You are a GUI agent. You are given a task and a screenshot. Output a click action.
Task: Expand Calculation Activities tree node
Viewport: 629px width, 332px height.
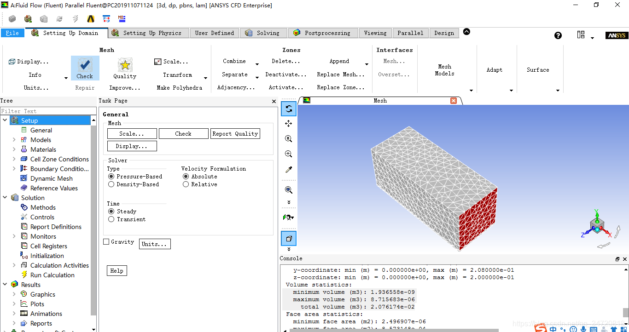click(x=14, y=265)
